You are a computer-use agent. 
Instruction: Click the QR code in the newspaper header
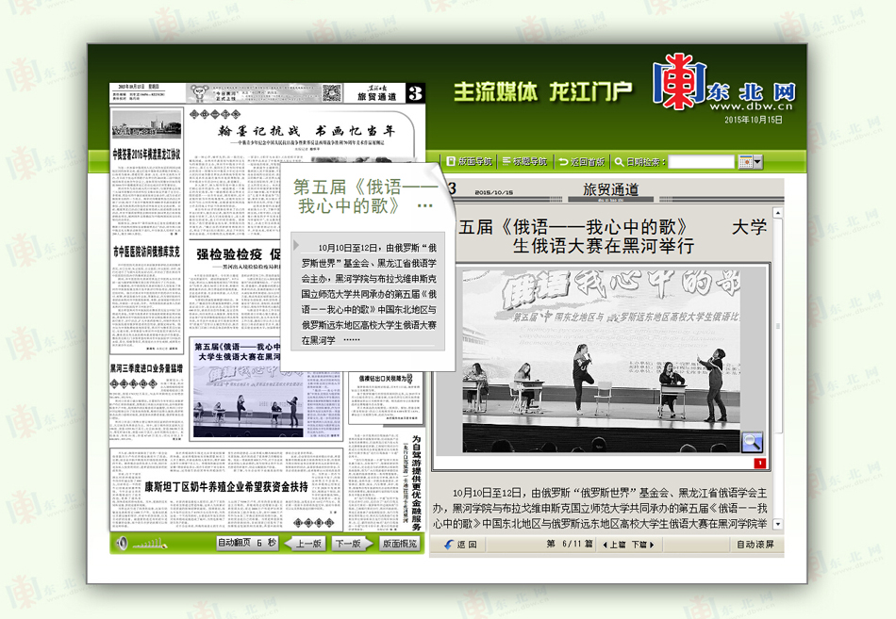click(331, 92)
